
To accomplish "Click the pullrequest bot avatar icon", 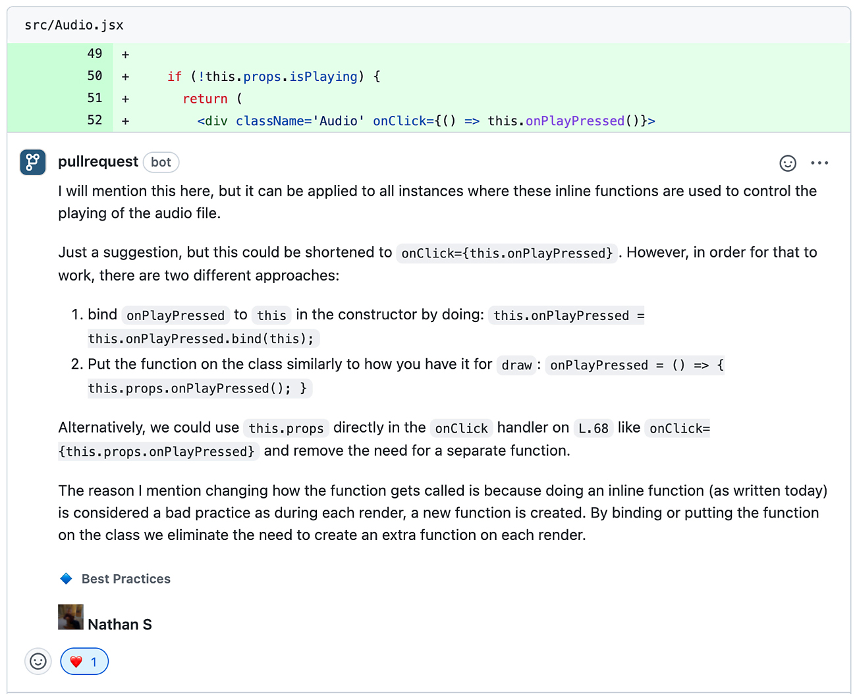I will (33, 162).
